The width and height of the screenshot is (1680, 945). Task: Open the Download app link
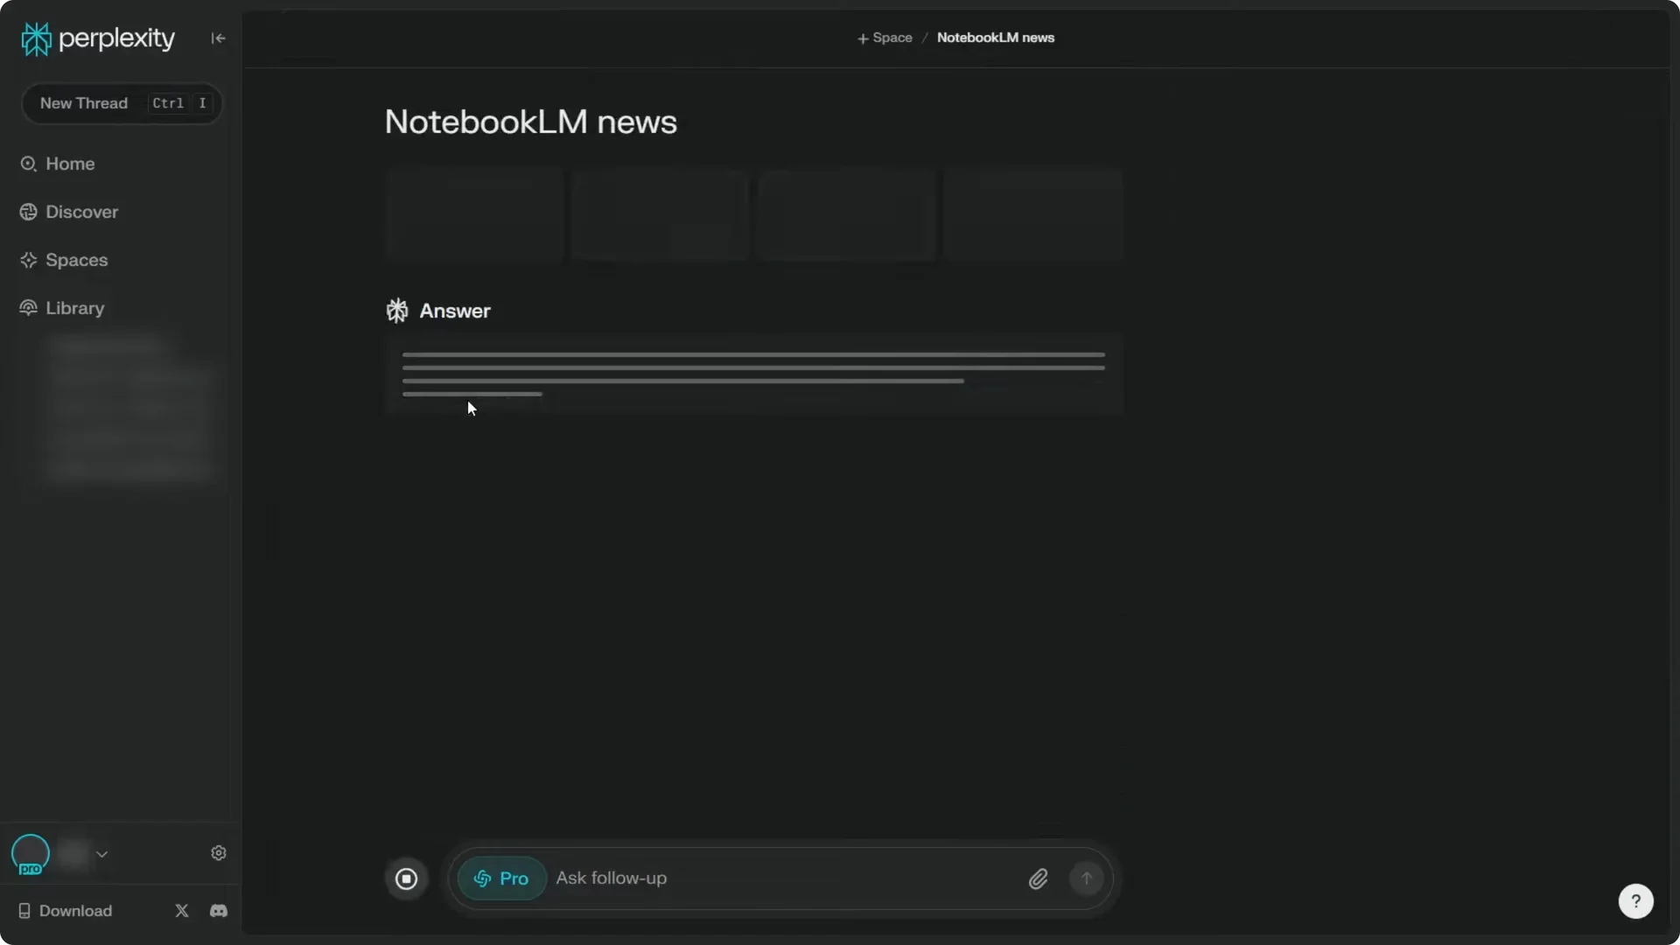pyautogui.click(x=65, y=910)
